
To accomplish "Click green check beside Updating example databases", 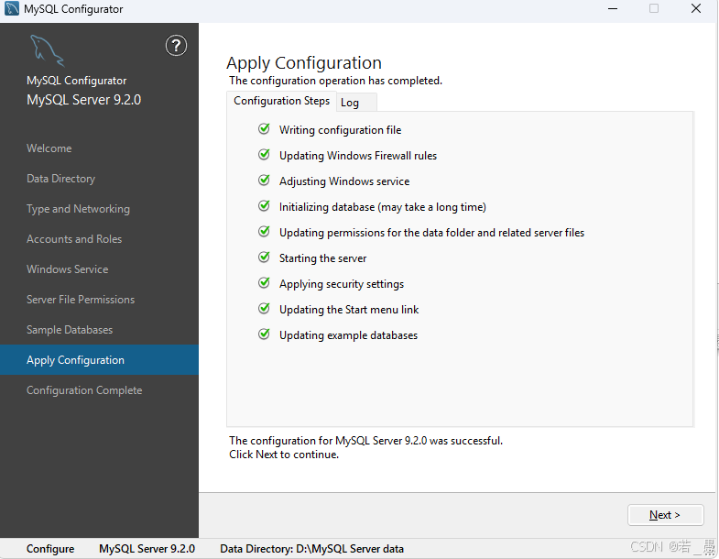I will pos(264,334).
